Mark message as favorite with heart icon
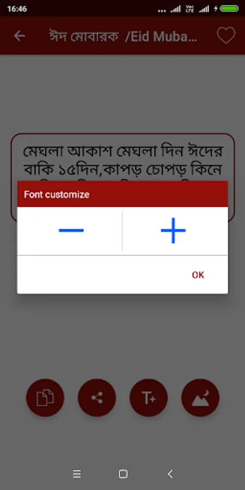This screenshot has width=245, height=490. pos(226,35)
